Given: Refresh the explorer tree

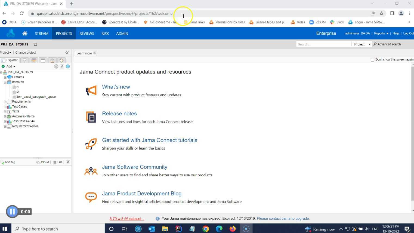Looking at the screenshot, I should click(62, 66).
